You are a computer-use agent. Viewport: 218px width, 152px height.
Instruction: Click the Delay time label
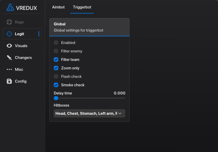point(63,93)
